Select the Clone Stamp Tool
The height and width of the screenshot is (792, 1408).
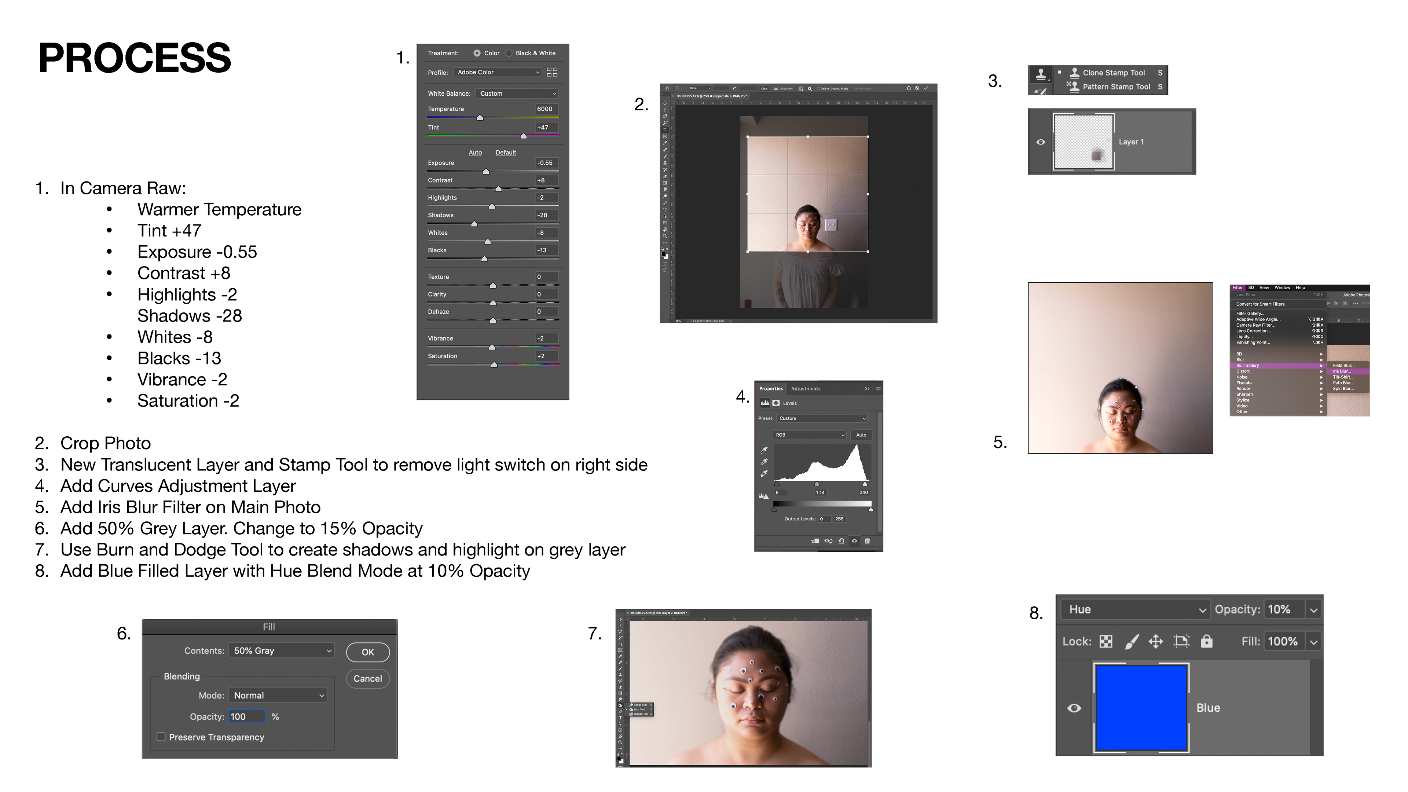pos(1113,73)
